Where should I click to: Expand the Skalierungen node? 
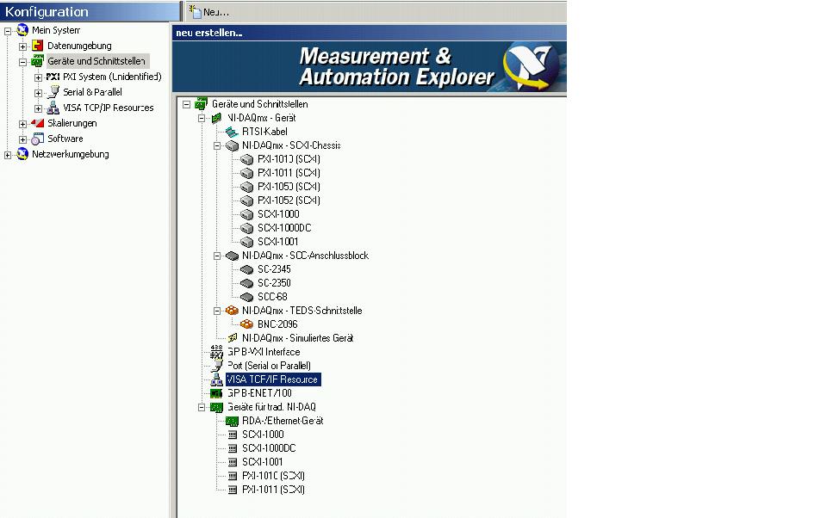coord(22,124)
